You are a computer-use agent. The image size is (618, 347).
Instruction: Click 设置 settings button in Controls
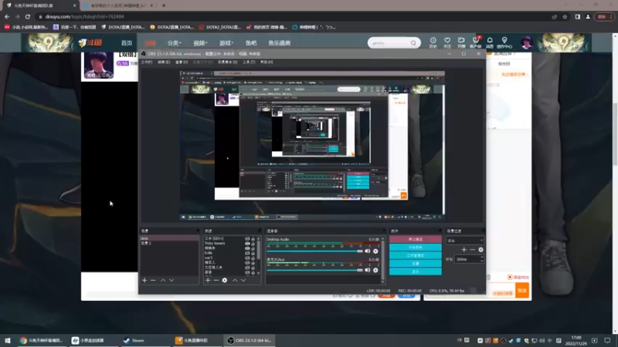click(x=416, y=263)
